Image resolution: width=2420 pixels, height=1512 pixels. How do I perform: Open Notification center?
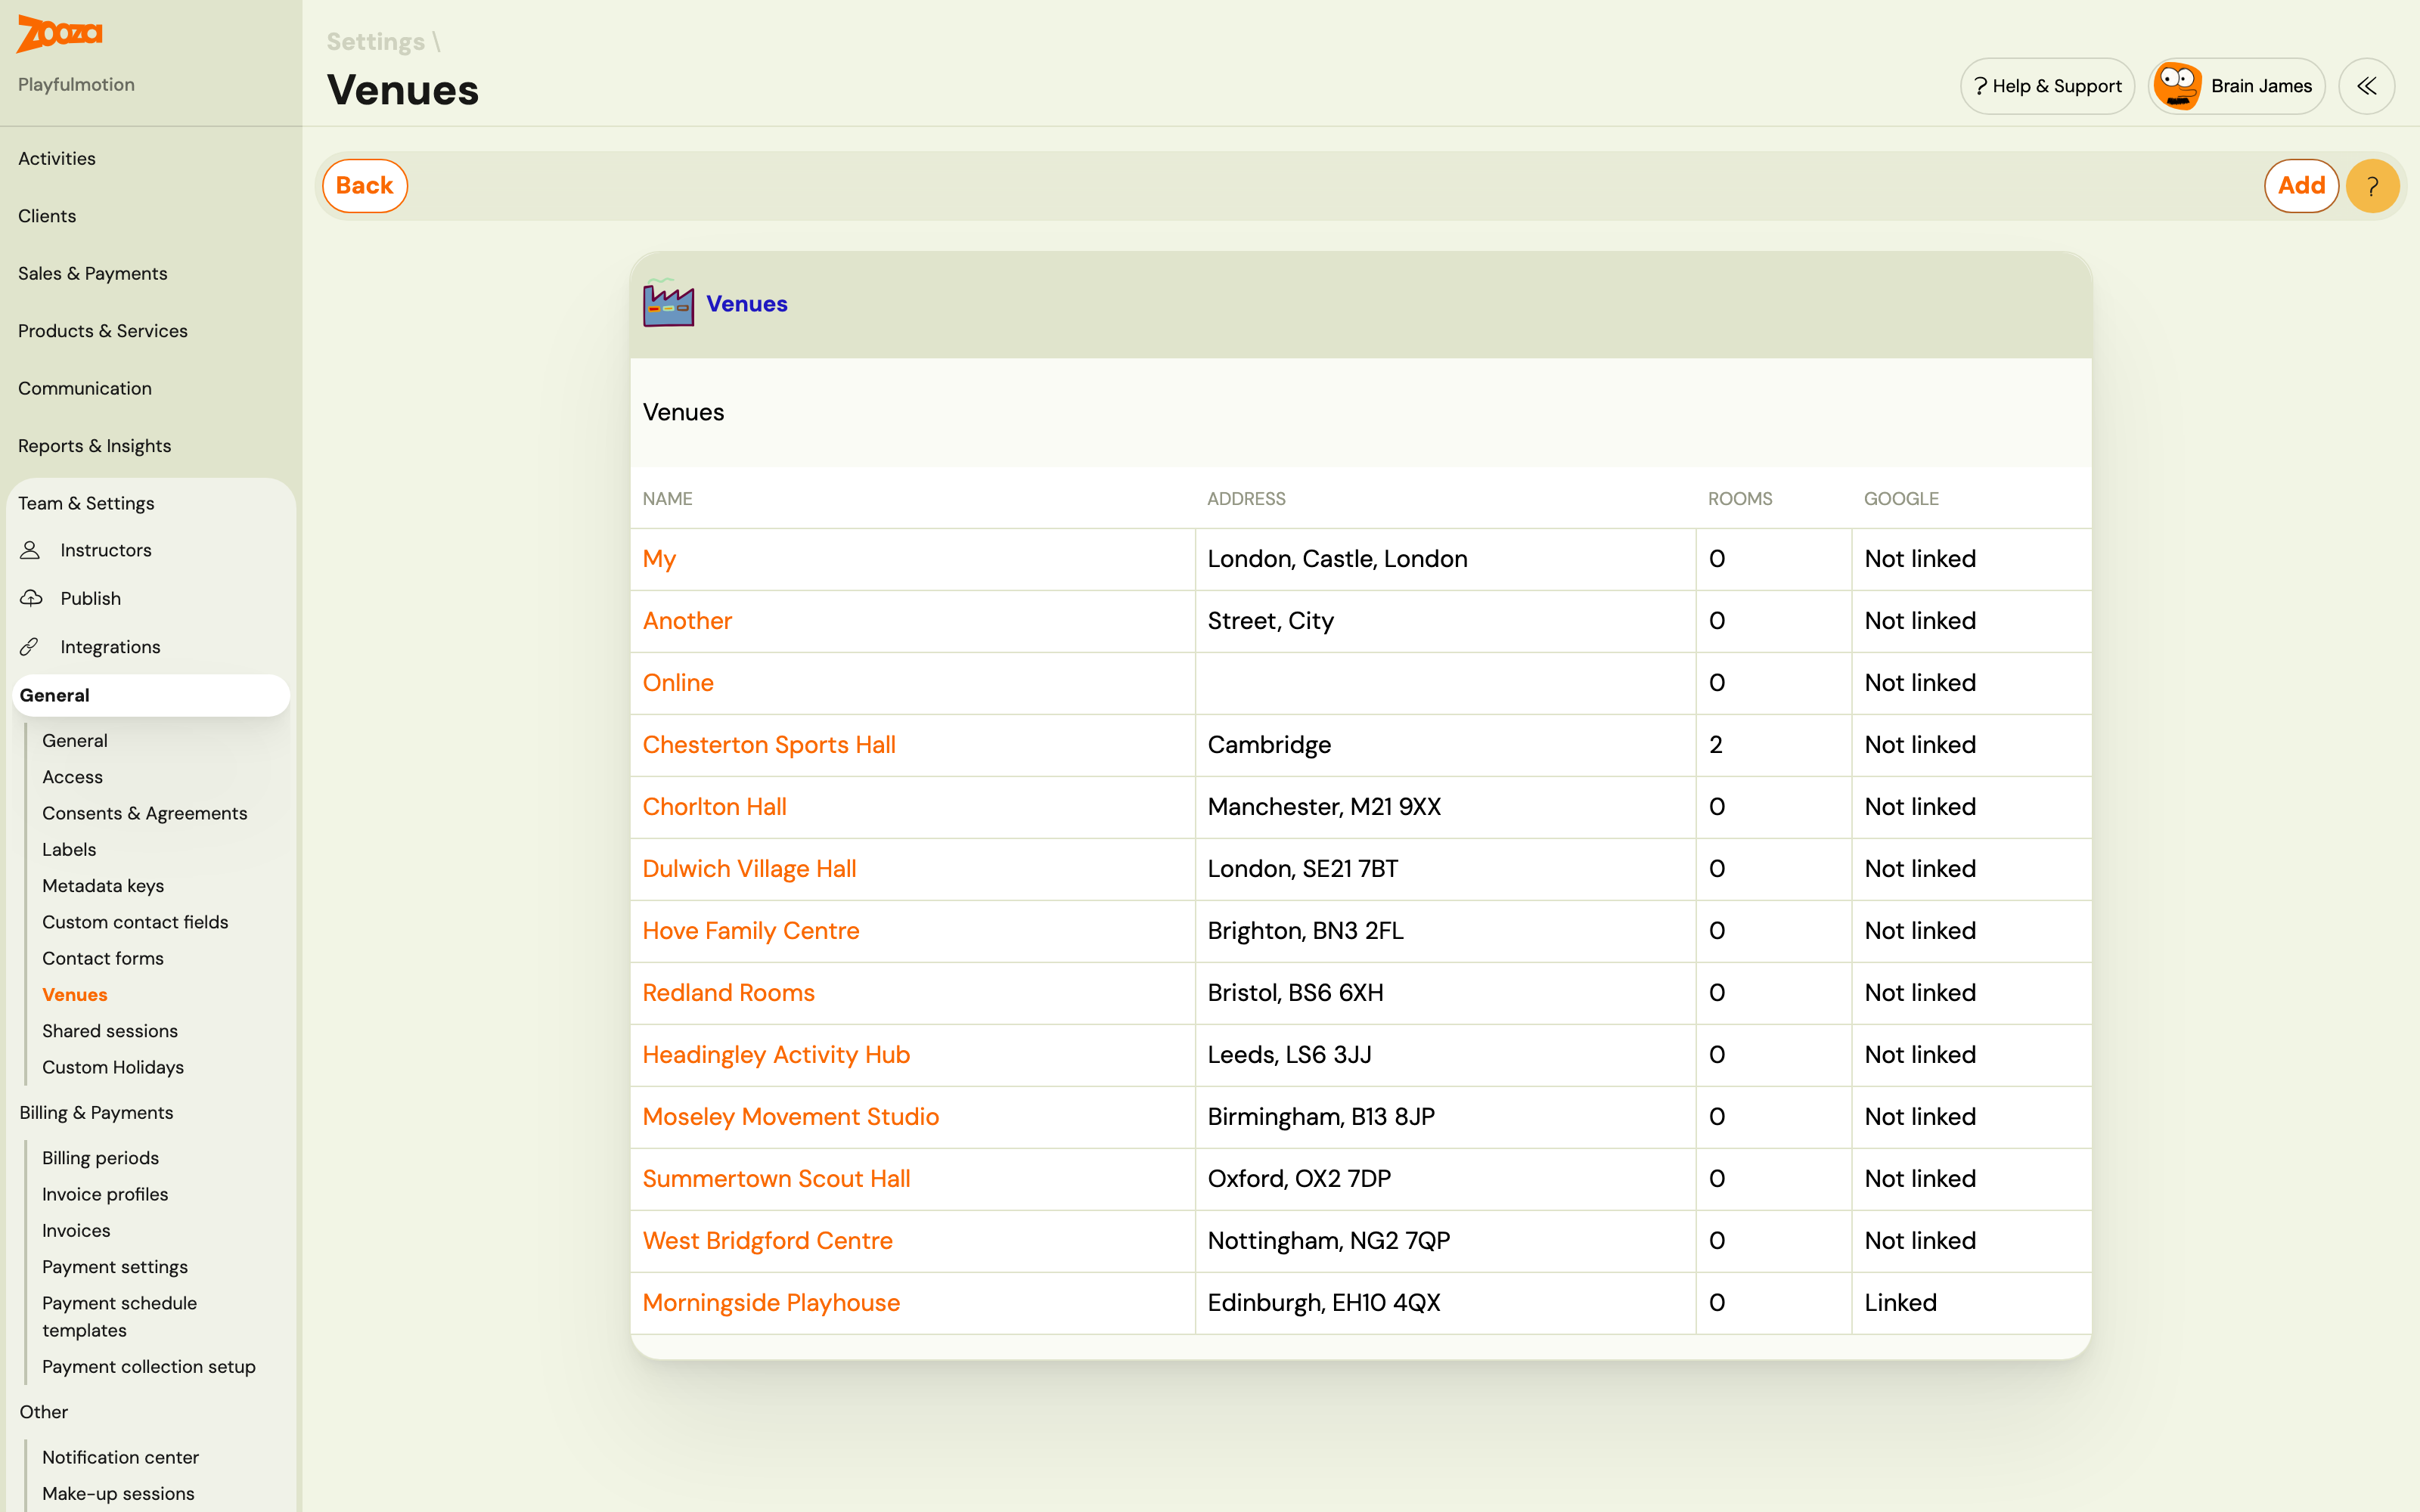(x=120, y=1457)
